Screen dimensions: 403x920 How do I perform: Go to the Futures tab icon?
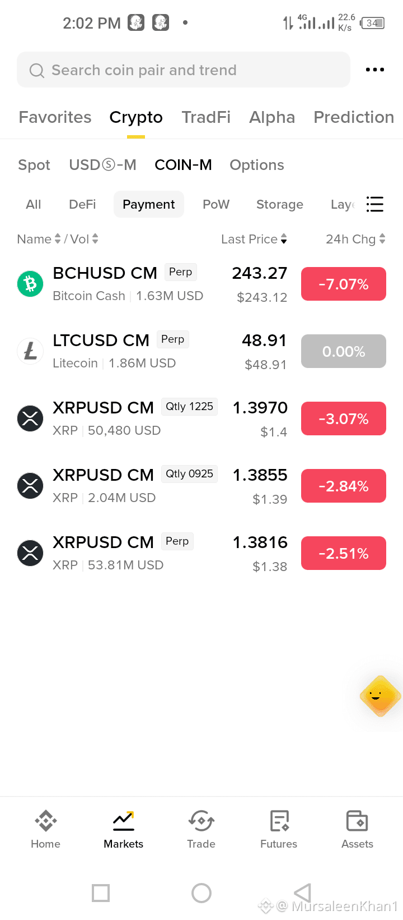coord(279,821)
